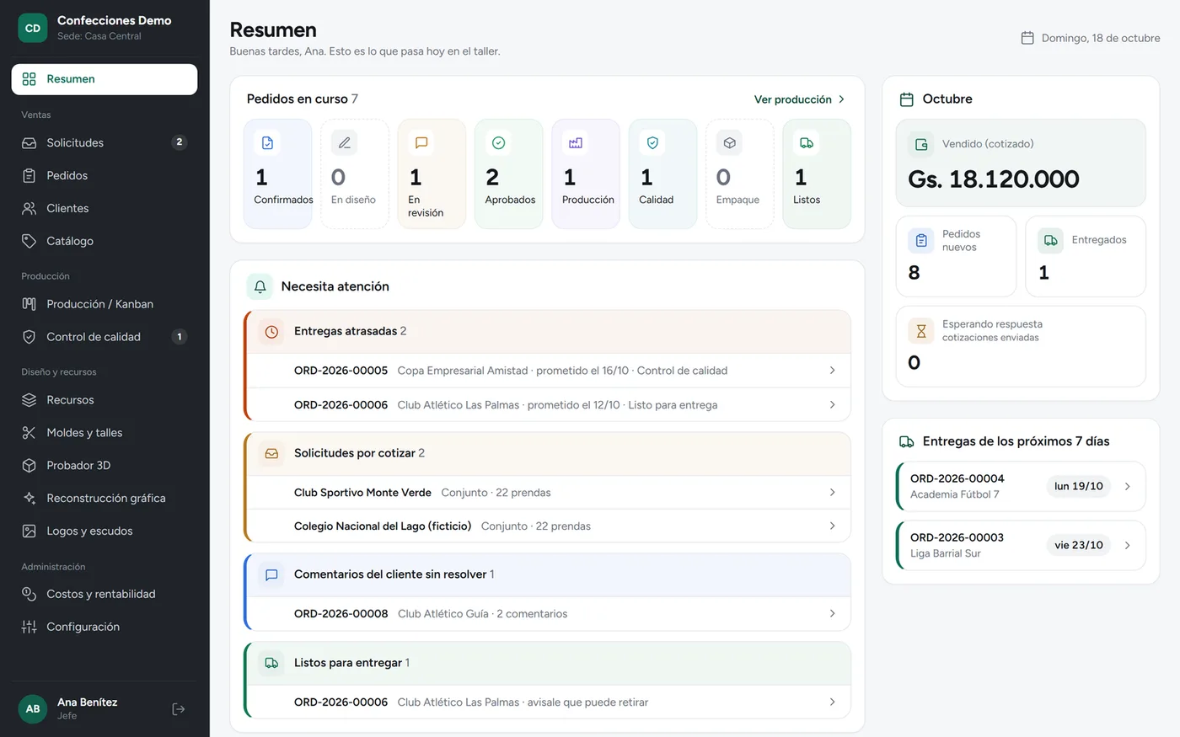Click the hourglass icon in Esperando respuesta
This screenshot has width=1180, height=737.
click(921, 331)
